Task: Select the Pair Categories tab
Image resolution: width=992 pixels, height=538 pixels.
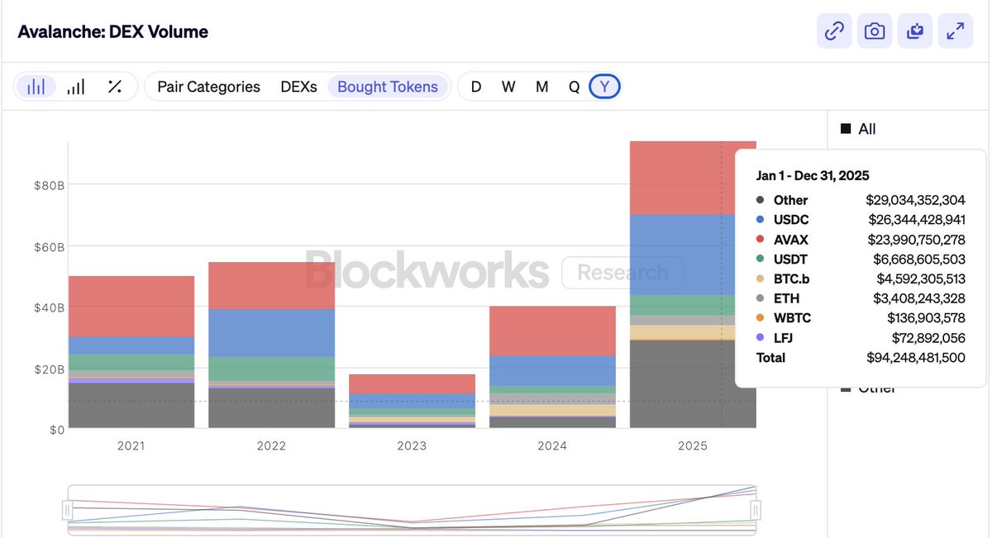Action: coord(208,87)
